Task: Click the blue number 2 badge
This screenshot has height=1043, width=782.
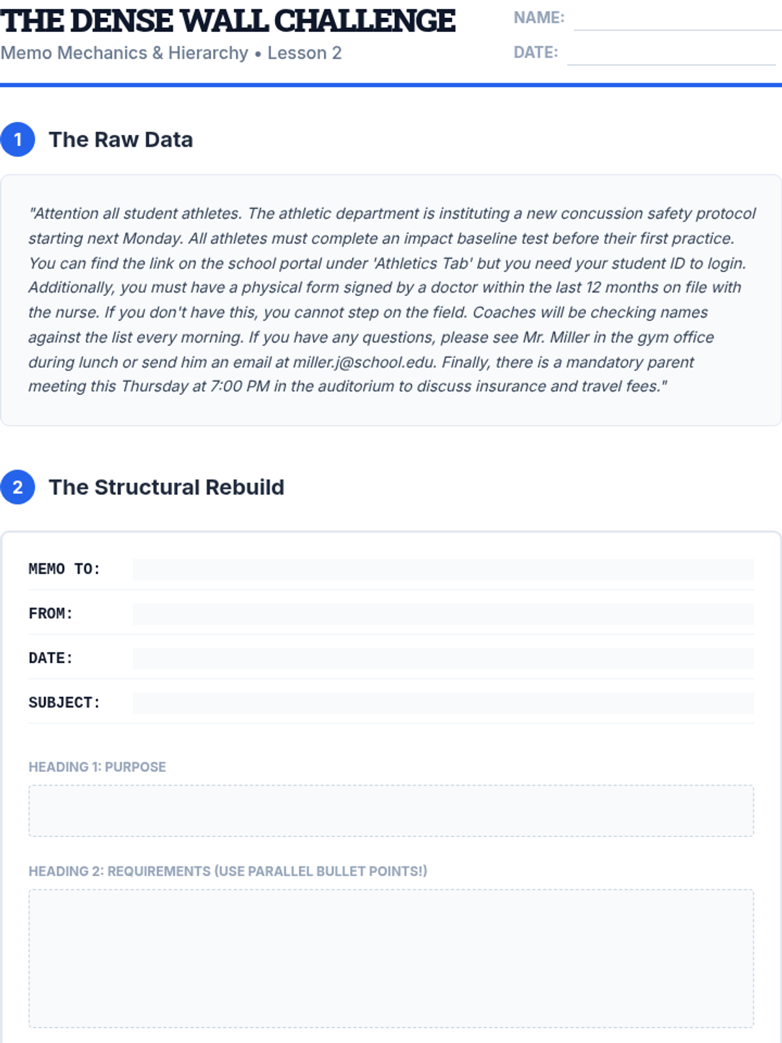Action: (18, 487)
